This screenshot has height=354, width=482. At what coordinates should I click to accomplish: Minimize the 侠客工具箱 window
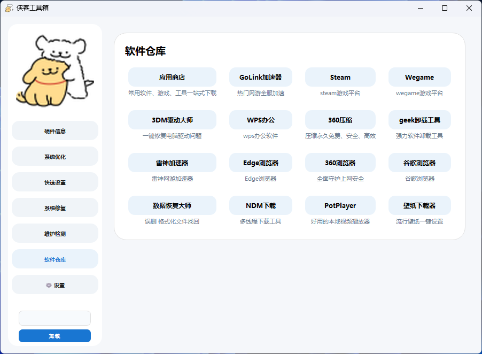[x=421, y=8]
